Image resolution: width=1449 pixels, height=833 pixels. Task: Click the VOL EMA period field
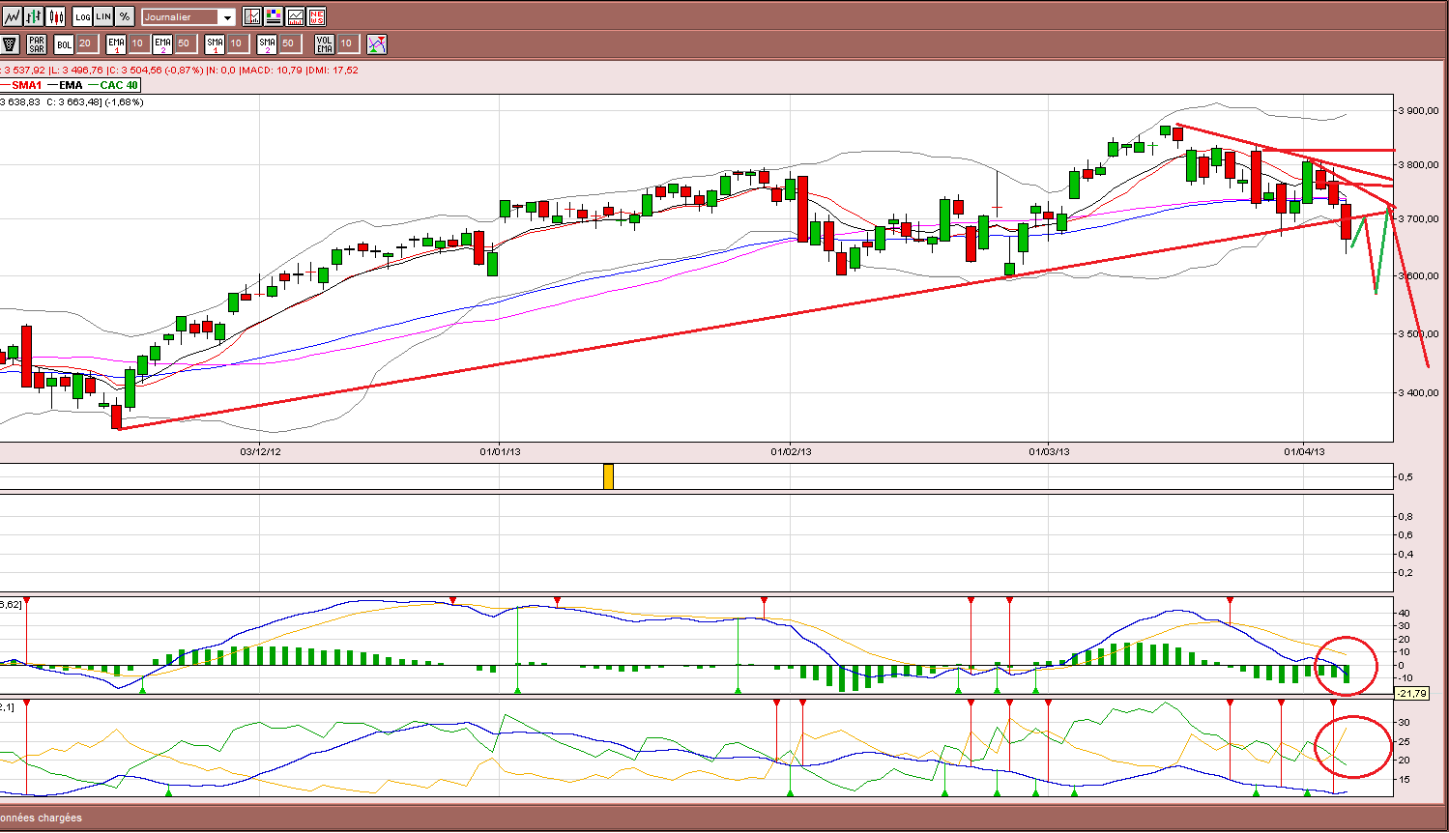pyautogui.click(x=347, y=43)
